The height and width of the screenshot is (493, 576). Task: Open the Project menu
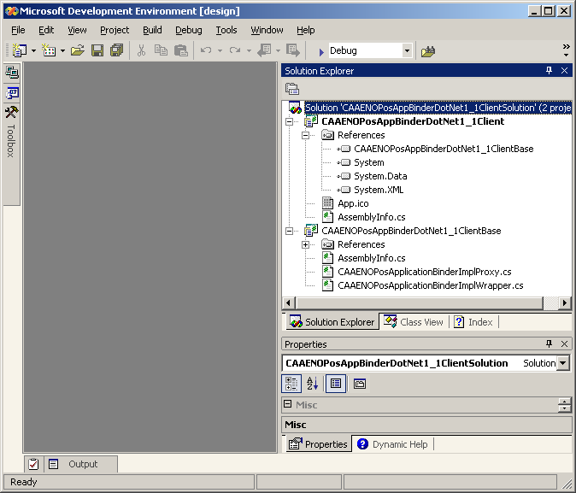[x=115, y=30]
